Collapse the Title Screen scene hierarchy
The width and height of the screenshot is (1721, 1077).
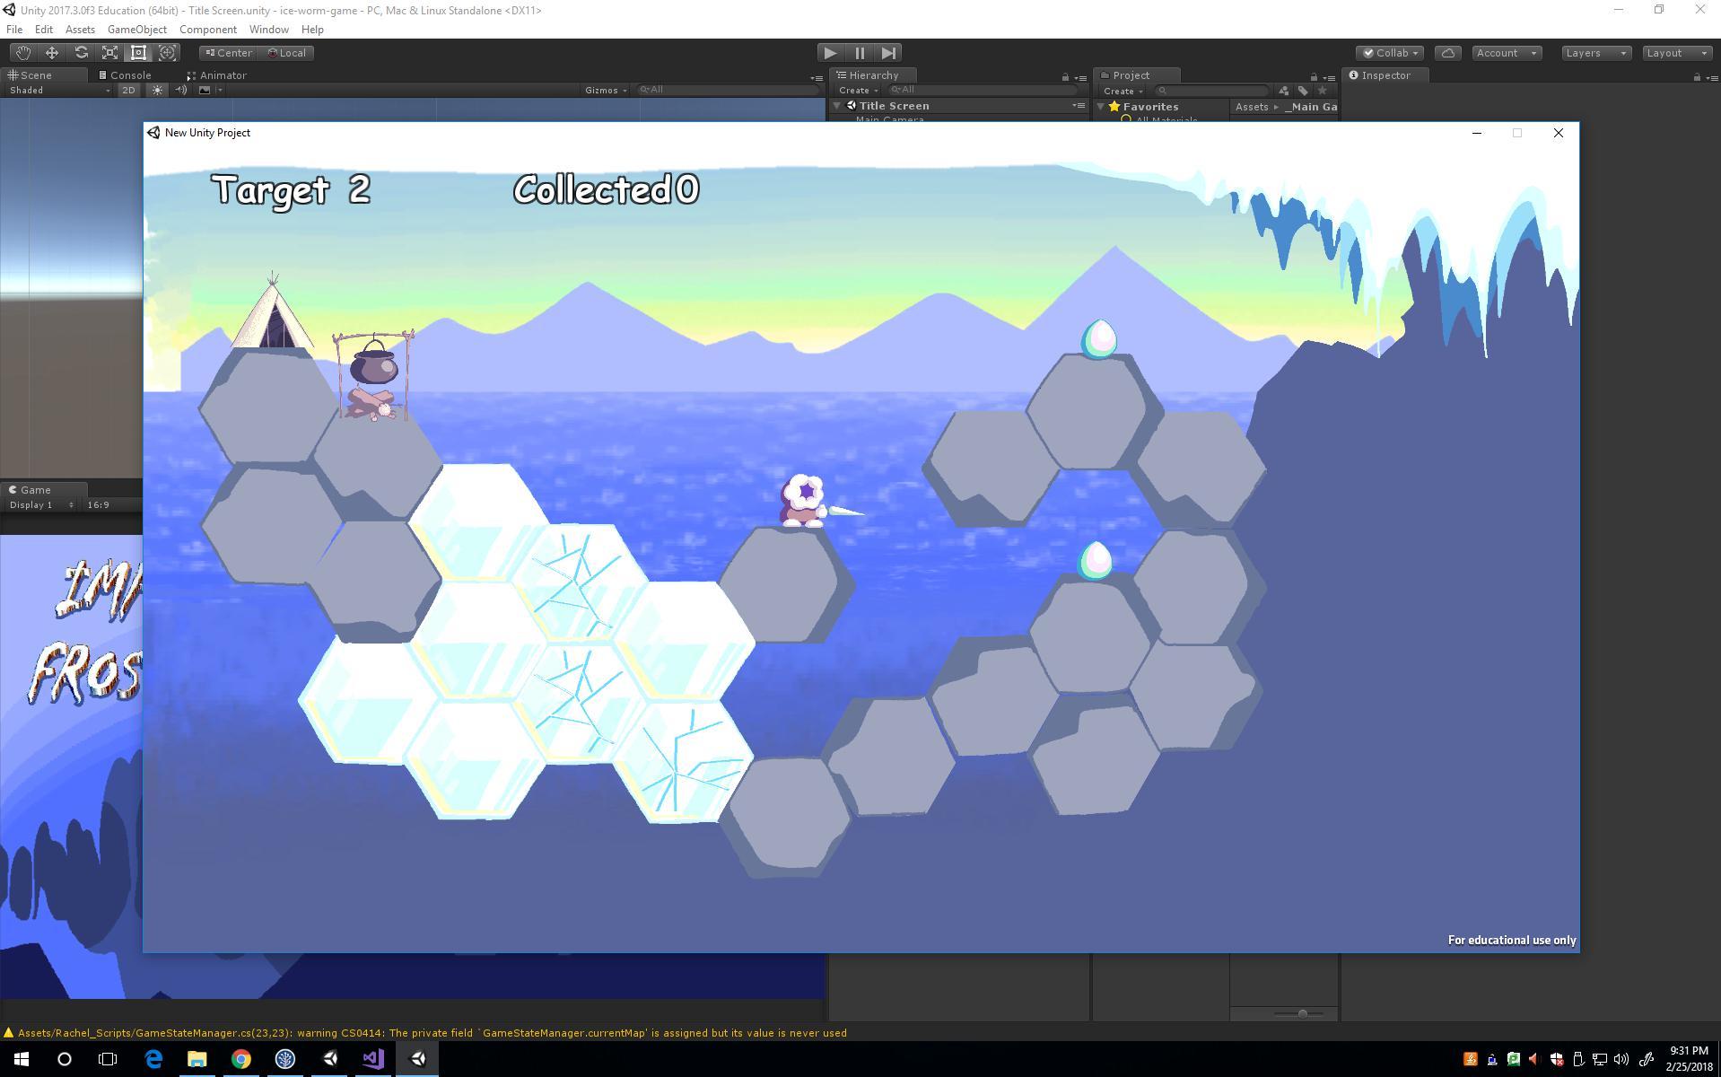(x=836, y=106)
